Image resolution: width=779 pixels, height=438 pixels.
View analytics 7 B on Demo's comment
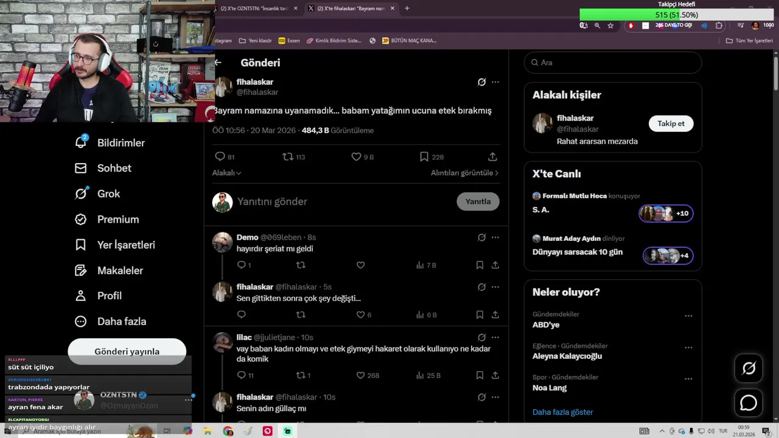coord(426,265)
